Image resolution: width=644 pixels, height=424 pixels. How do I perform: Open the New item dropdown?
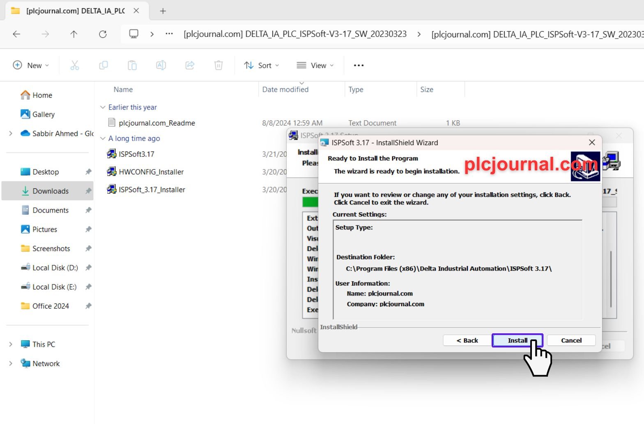(x=31, y=65)
